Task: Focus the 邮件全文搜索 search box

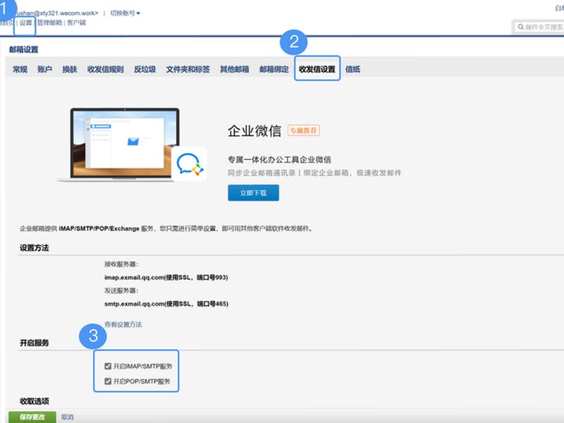Action: [x=539, y=27]
